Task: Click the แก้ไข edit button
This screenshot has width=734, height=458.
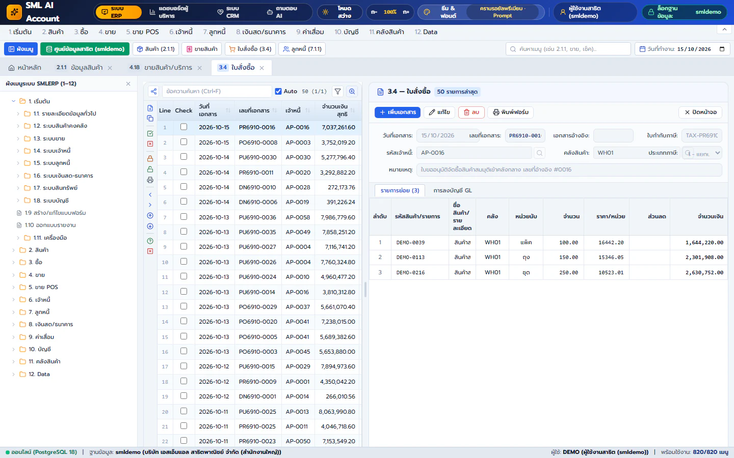Action: [x=439, y=112]
